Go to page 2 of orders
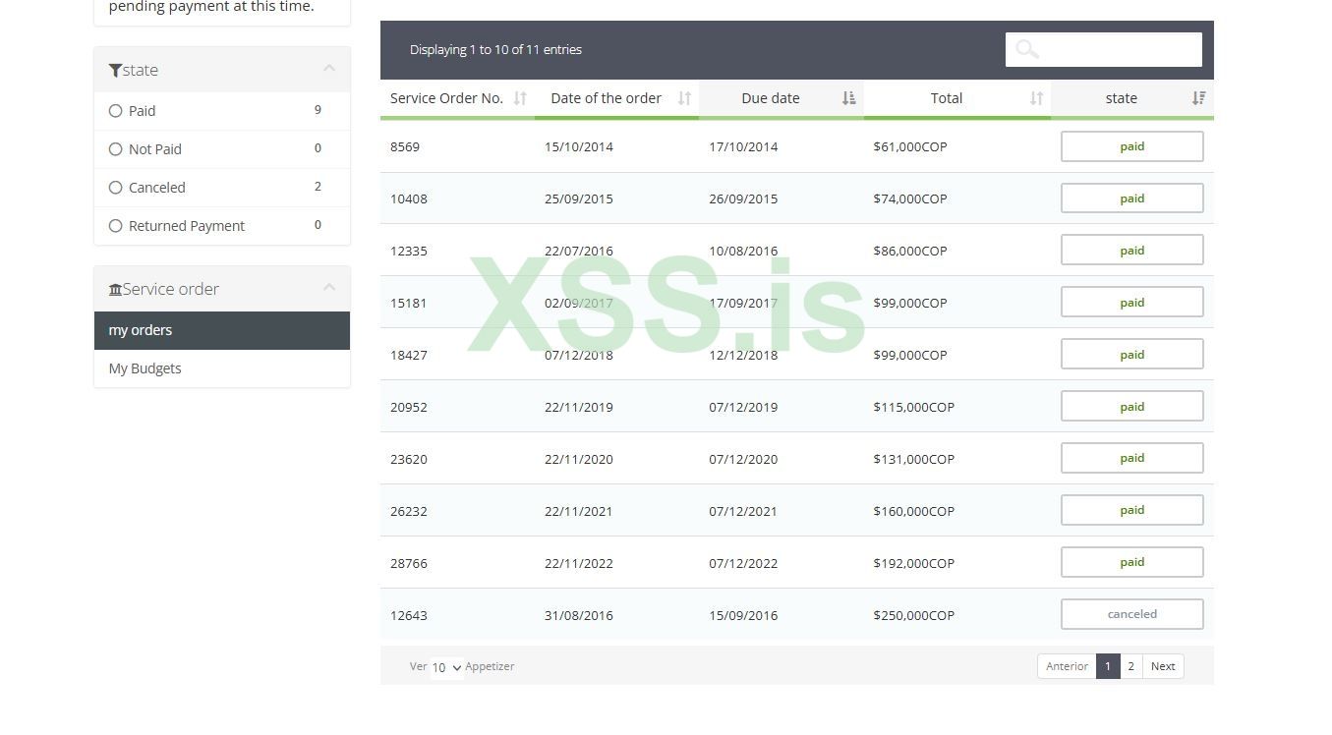This screenshot has width=1332, height=735. (x=1130, y=666)
